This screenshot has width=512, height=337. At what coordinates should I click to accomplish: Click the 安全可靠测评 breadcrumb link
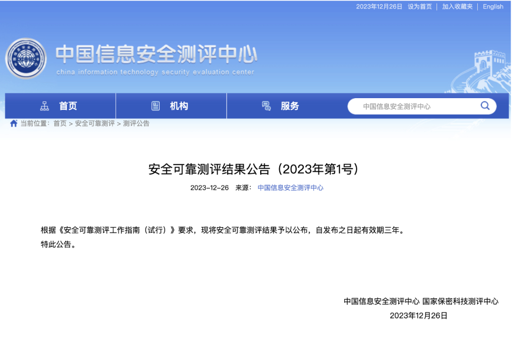click(95, 123)
